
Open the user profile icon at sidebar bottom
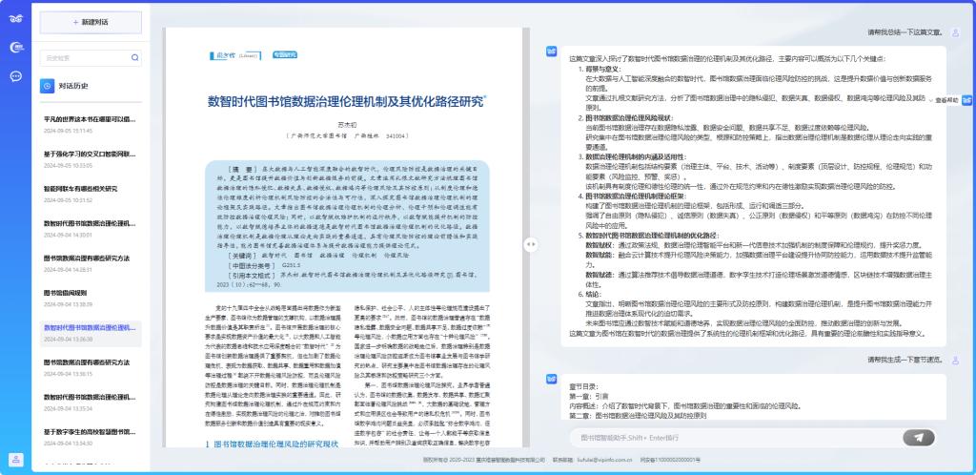(x=16, y=460)
